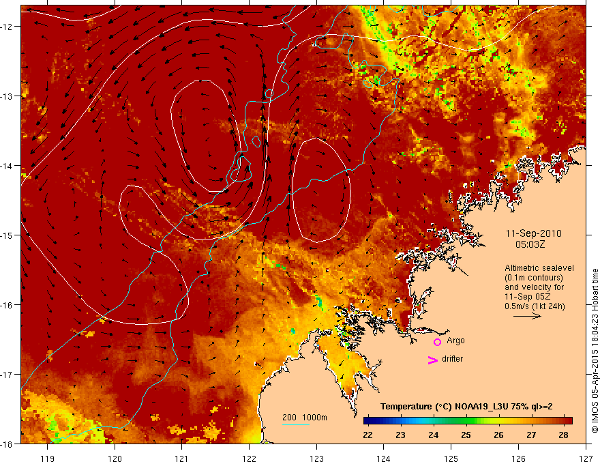Click the velocity scale reference arrow
This screenshot has height=464, width=600.
click(527, 316)
